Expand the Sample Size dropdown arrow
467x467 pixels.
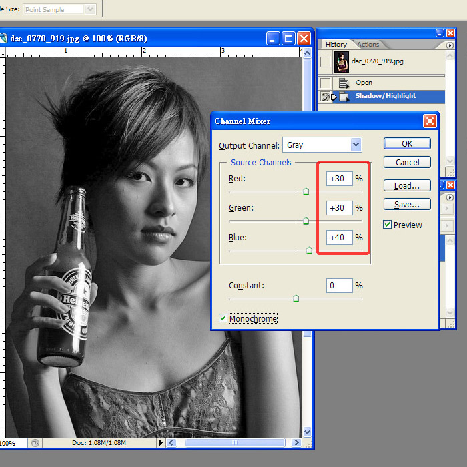coord(91,9)
